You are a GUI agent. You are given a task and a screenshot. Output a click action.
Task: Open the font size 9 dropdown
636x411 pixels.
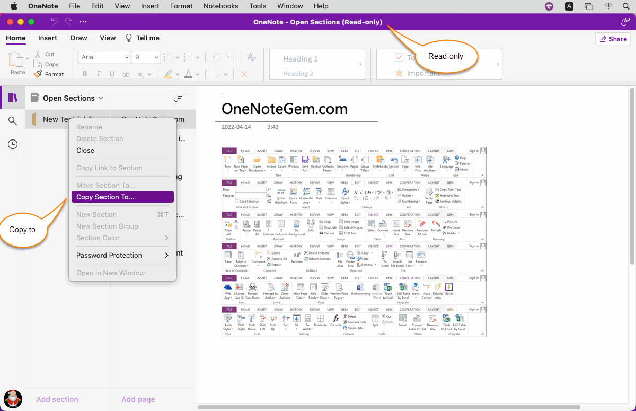pos(146,57)
